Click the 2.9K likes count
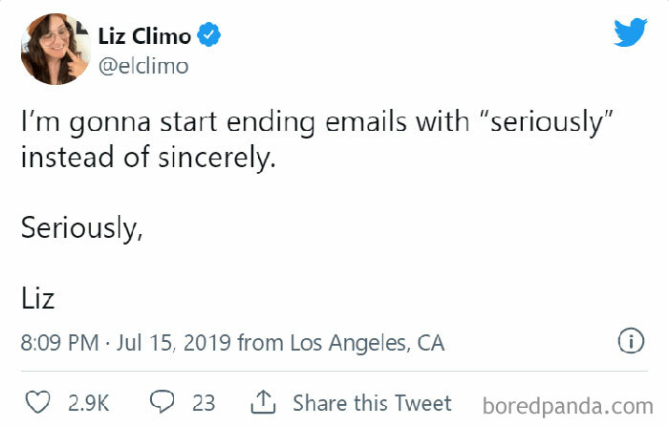Image resolution: width=669 pixels, height=427 pixels. tap(89, 402)
